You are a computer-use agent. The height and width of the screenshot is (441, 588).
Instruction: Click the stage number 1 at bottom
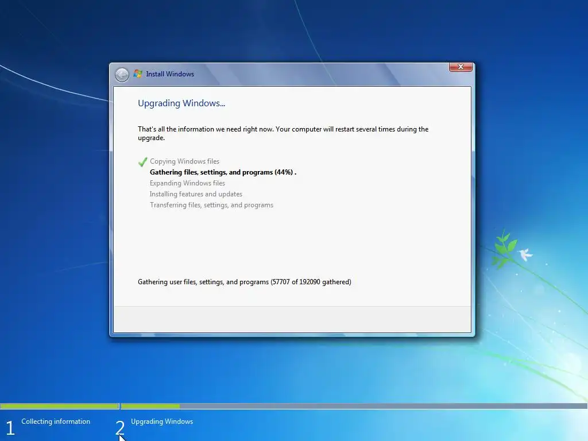pos(10,428)
